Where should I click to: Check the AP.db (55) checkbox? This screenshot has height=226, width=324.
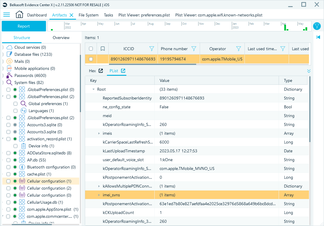pyautogui.click(x=8, y=160)
